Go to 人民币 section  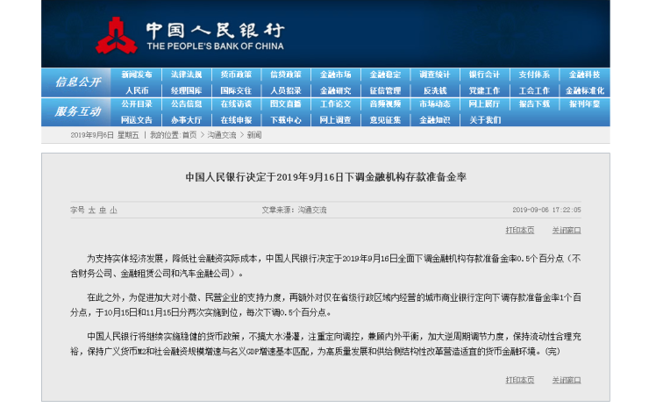point(137,90)
